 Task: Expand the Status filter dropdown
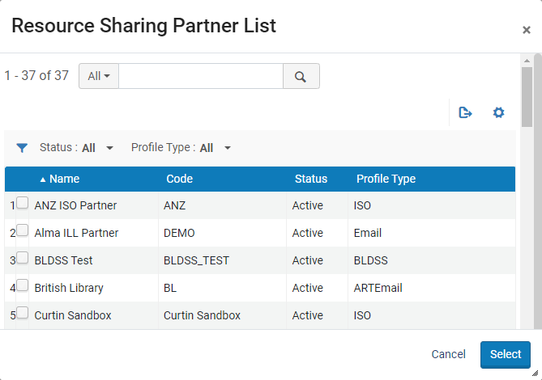click(x=110, y=148)
